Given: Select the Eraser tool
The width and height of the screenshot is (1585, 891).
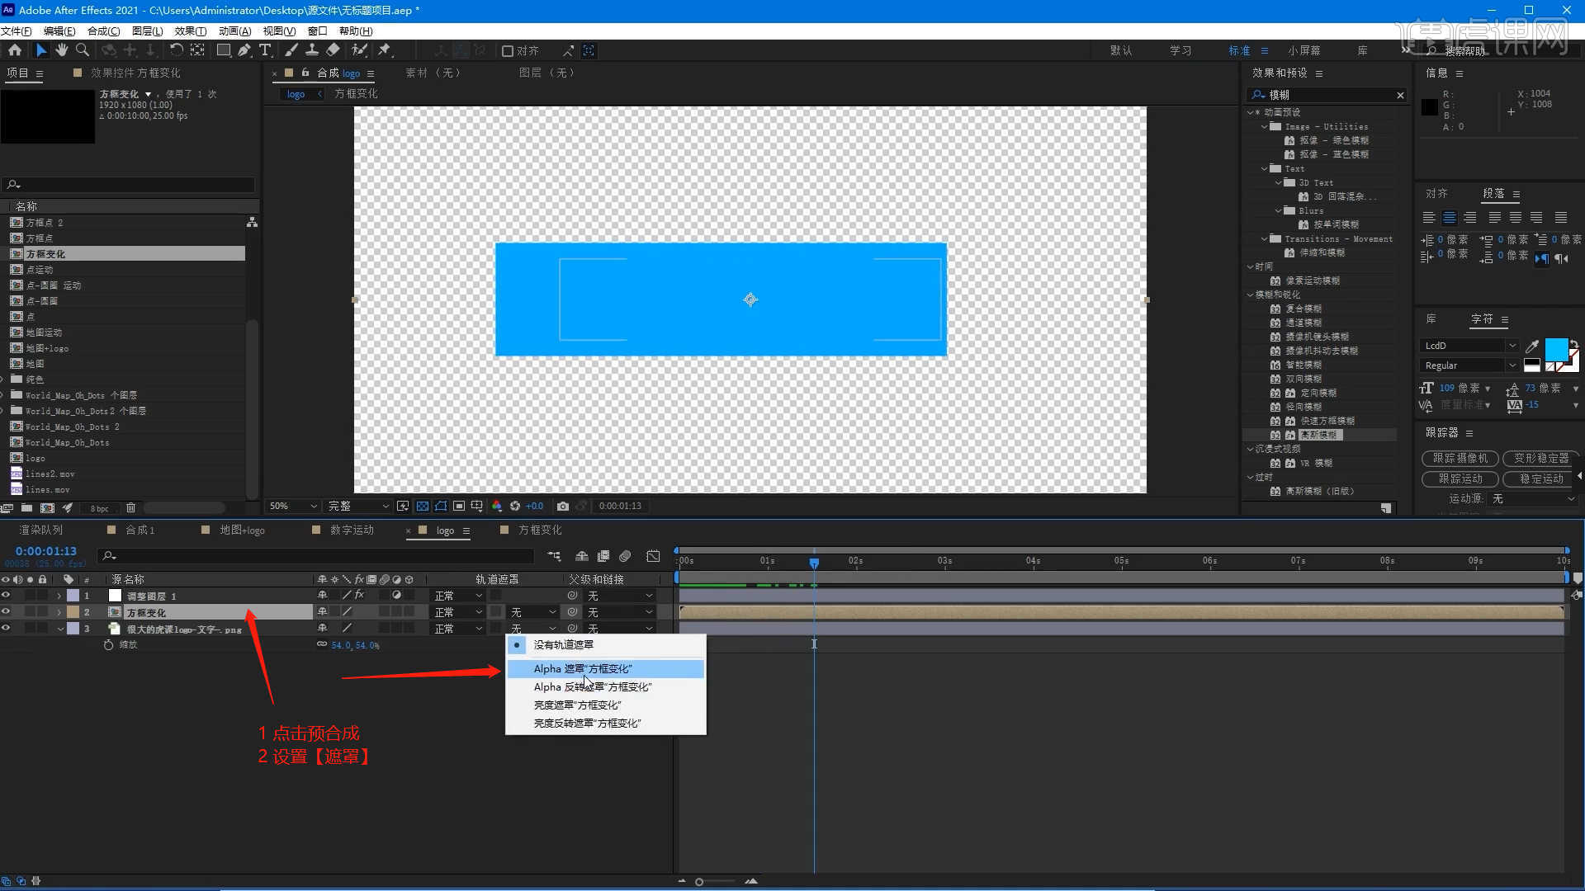Looking at the screenshot, I should tap(333, 50).
